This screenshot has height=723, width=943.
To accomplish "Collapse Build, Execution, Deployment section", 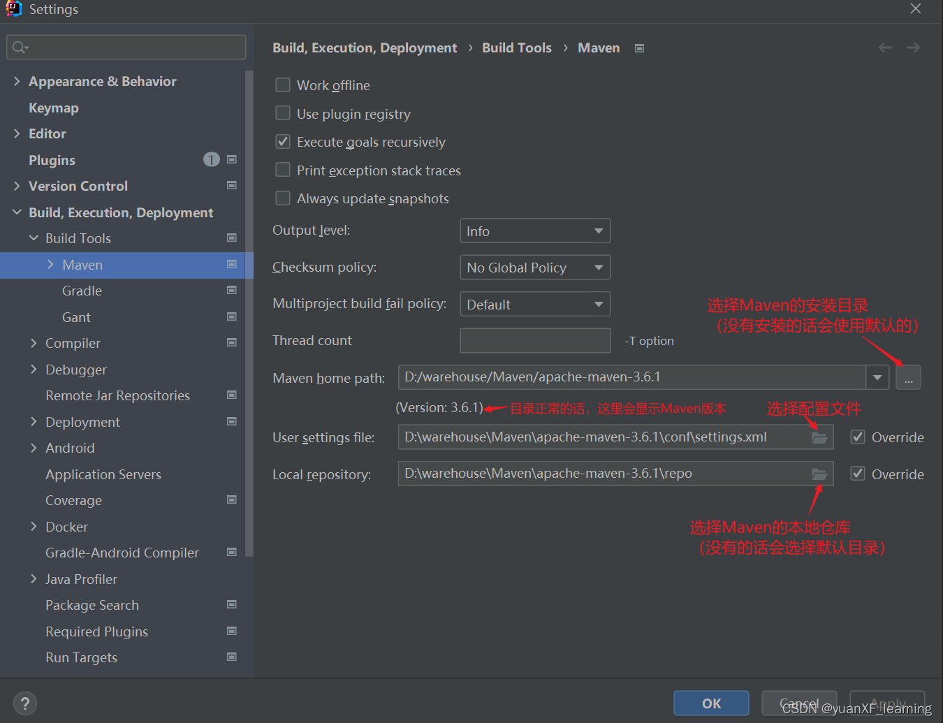I will tap(17, 212).
